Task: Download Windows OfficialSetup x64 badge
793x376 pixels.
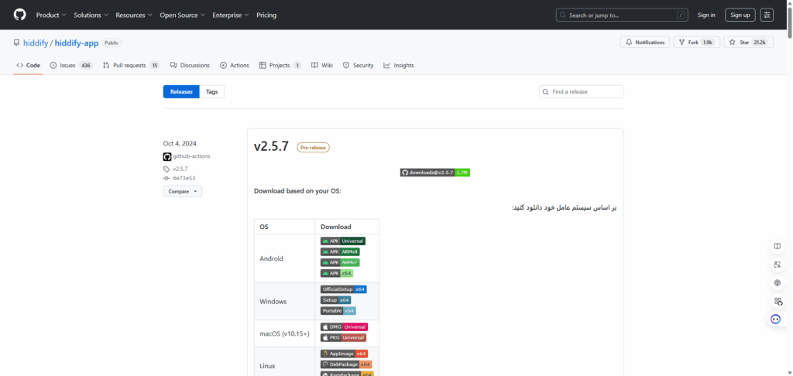Action: coord(343,289)
